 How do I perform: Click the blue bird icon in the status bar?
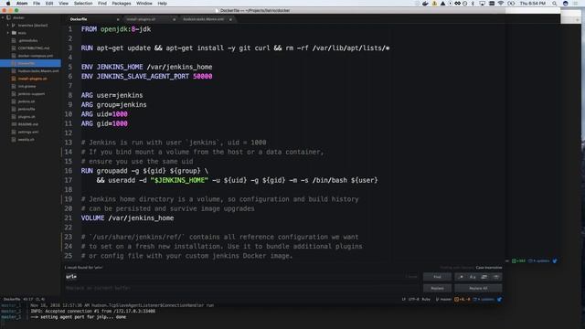[x=500, y=299]
